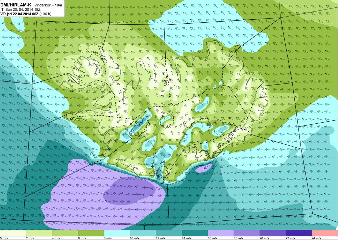Click the "6 m/s" legend label
Image resolution: width=338 pixels, height=240 pixels.
(82, 238)
